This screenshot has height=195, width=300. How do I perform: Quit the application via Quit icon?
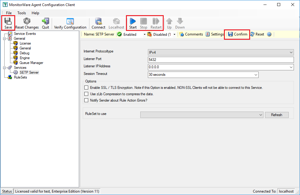click(46, 23)
